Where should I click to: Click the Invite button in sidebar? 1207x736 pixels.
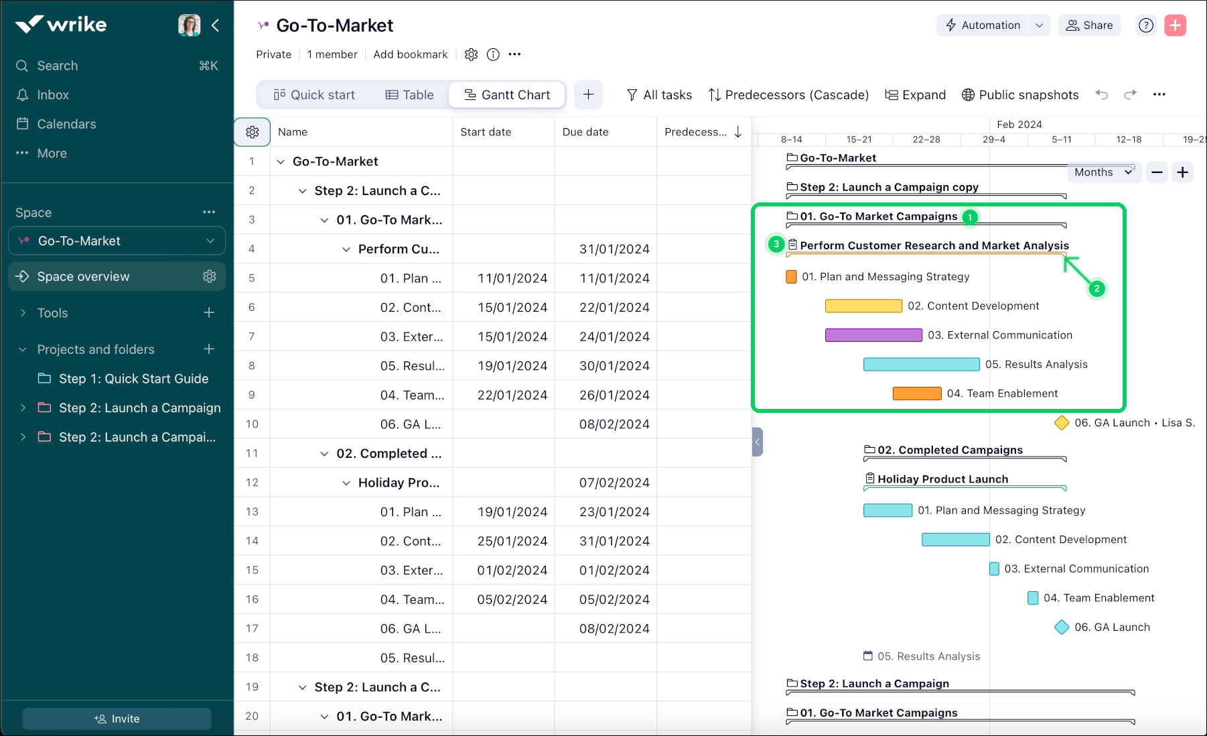pyautogui.click(x=117, y=719)
